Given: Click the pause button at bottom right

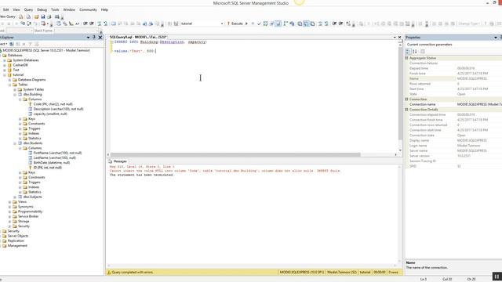Looking at the screenshot, I should (497, 277).
